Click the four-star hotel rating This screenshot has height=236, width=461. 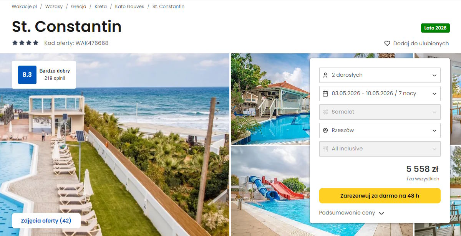(25, 43)
